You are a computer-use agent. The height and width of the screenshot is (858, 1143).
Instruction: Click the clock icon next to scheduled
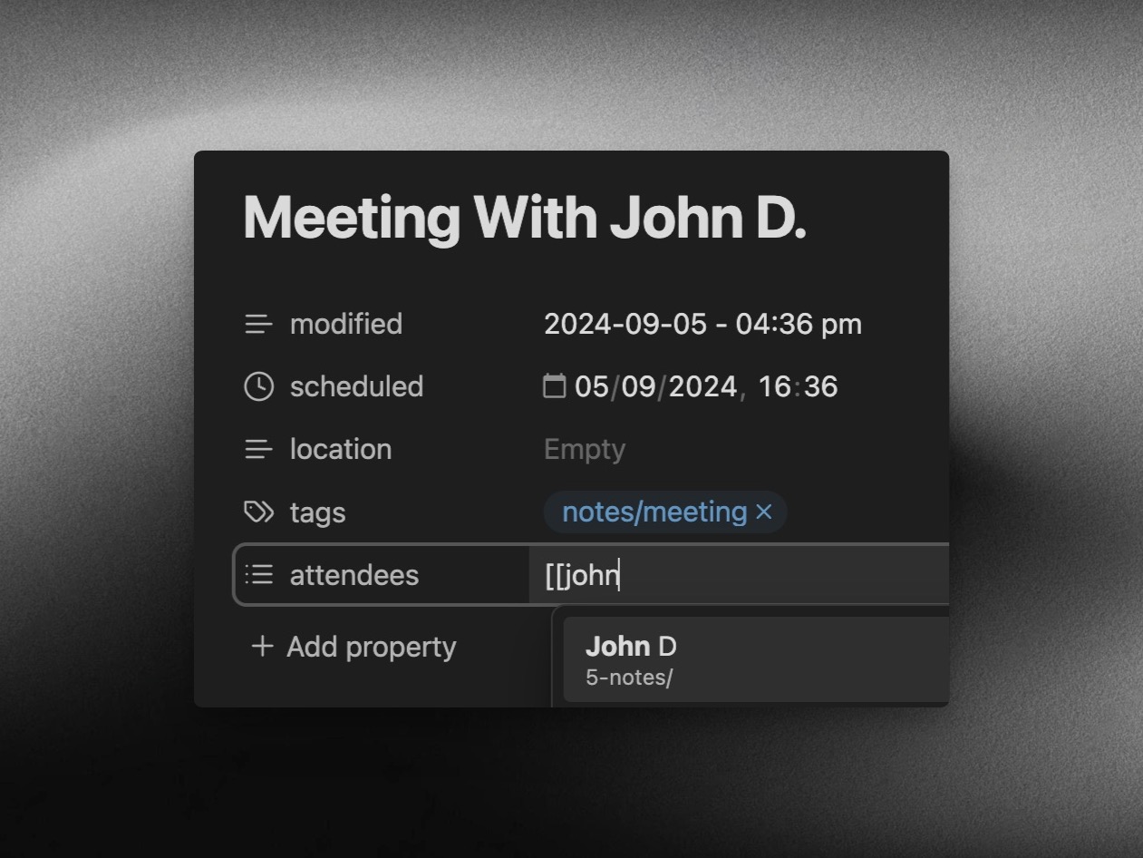[258, 386]
